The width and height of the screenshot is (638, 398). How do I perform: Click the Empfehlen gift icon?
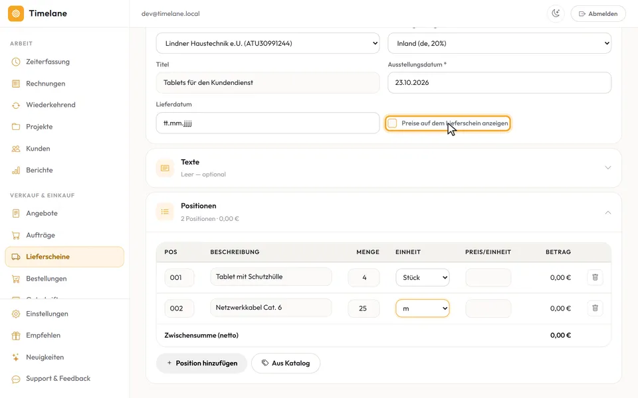(16, 336)
